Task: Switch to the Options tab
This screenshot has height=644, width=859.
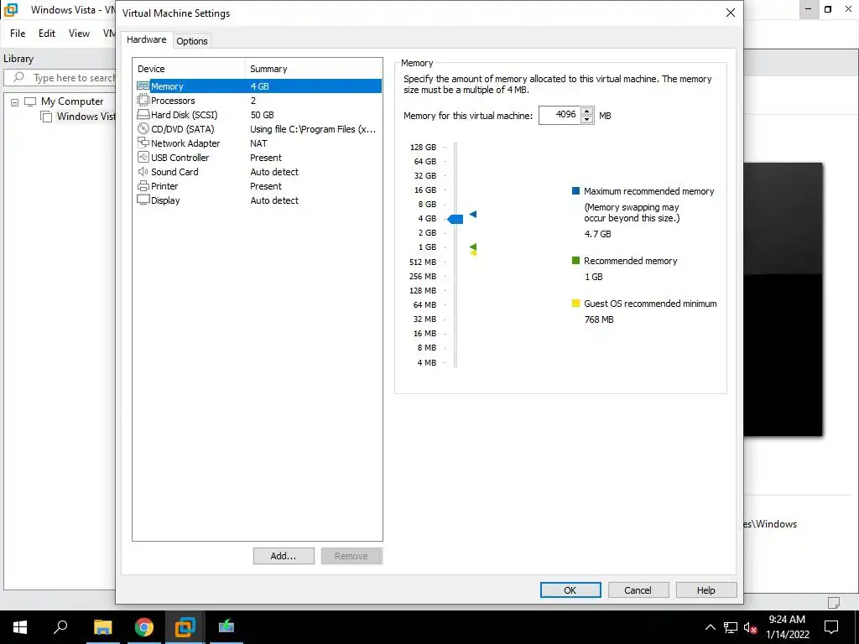Action: point(192,41)
